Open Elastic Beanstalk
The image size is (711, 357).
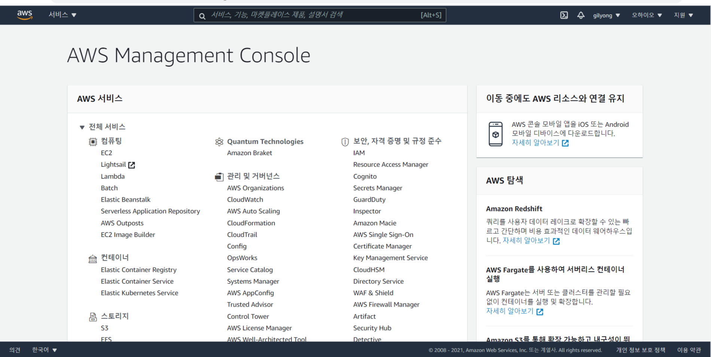pos(125,199)
